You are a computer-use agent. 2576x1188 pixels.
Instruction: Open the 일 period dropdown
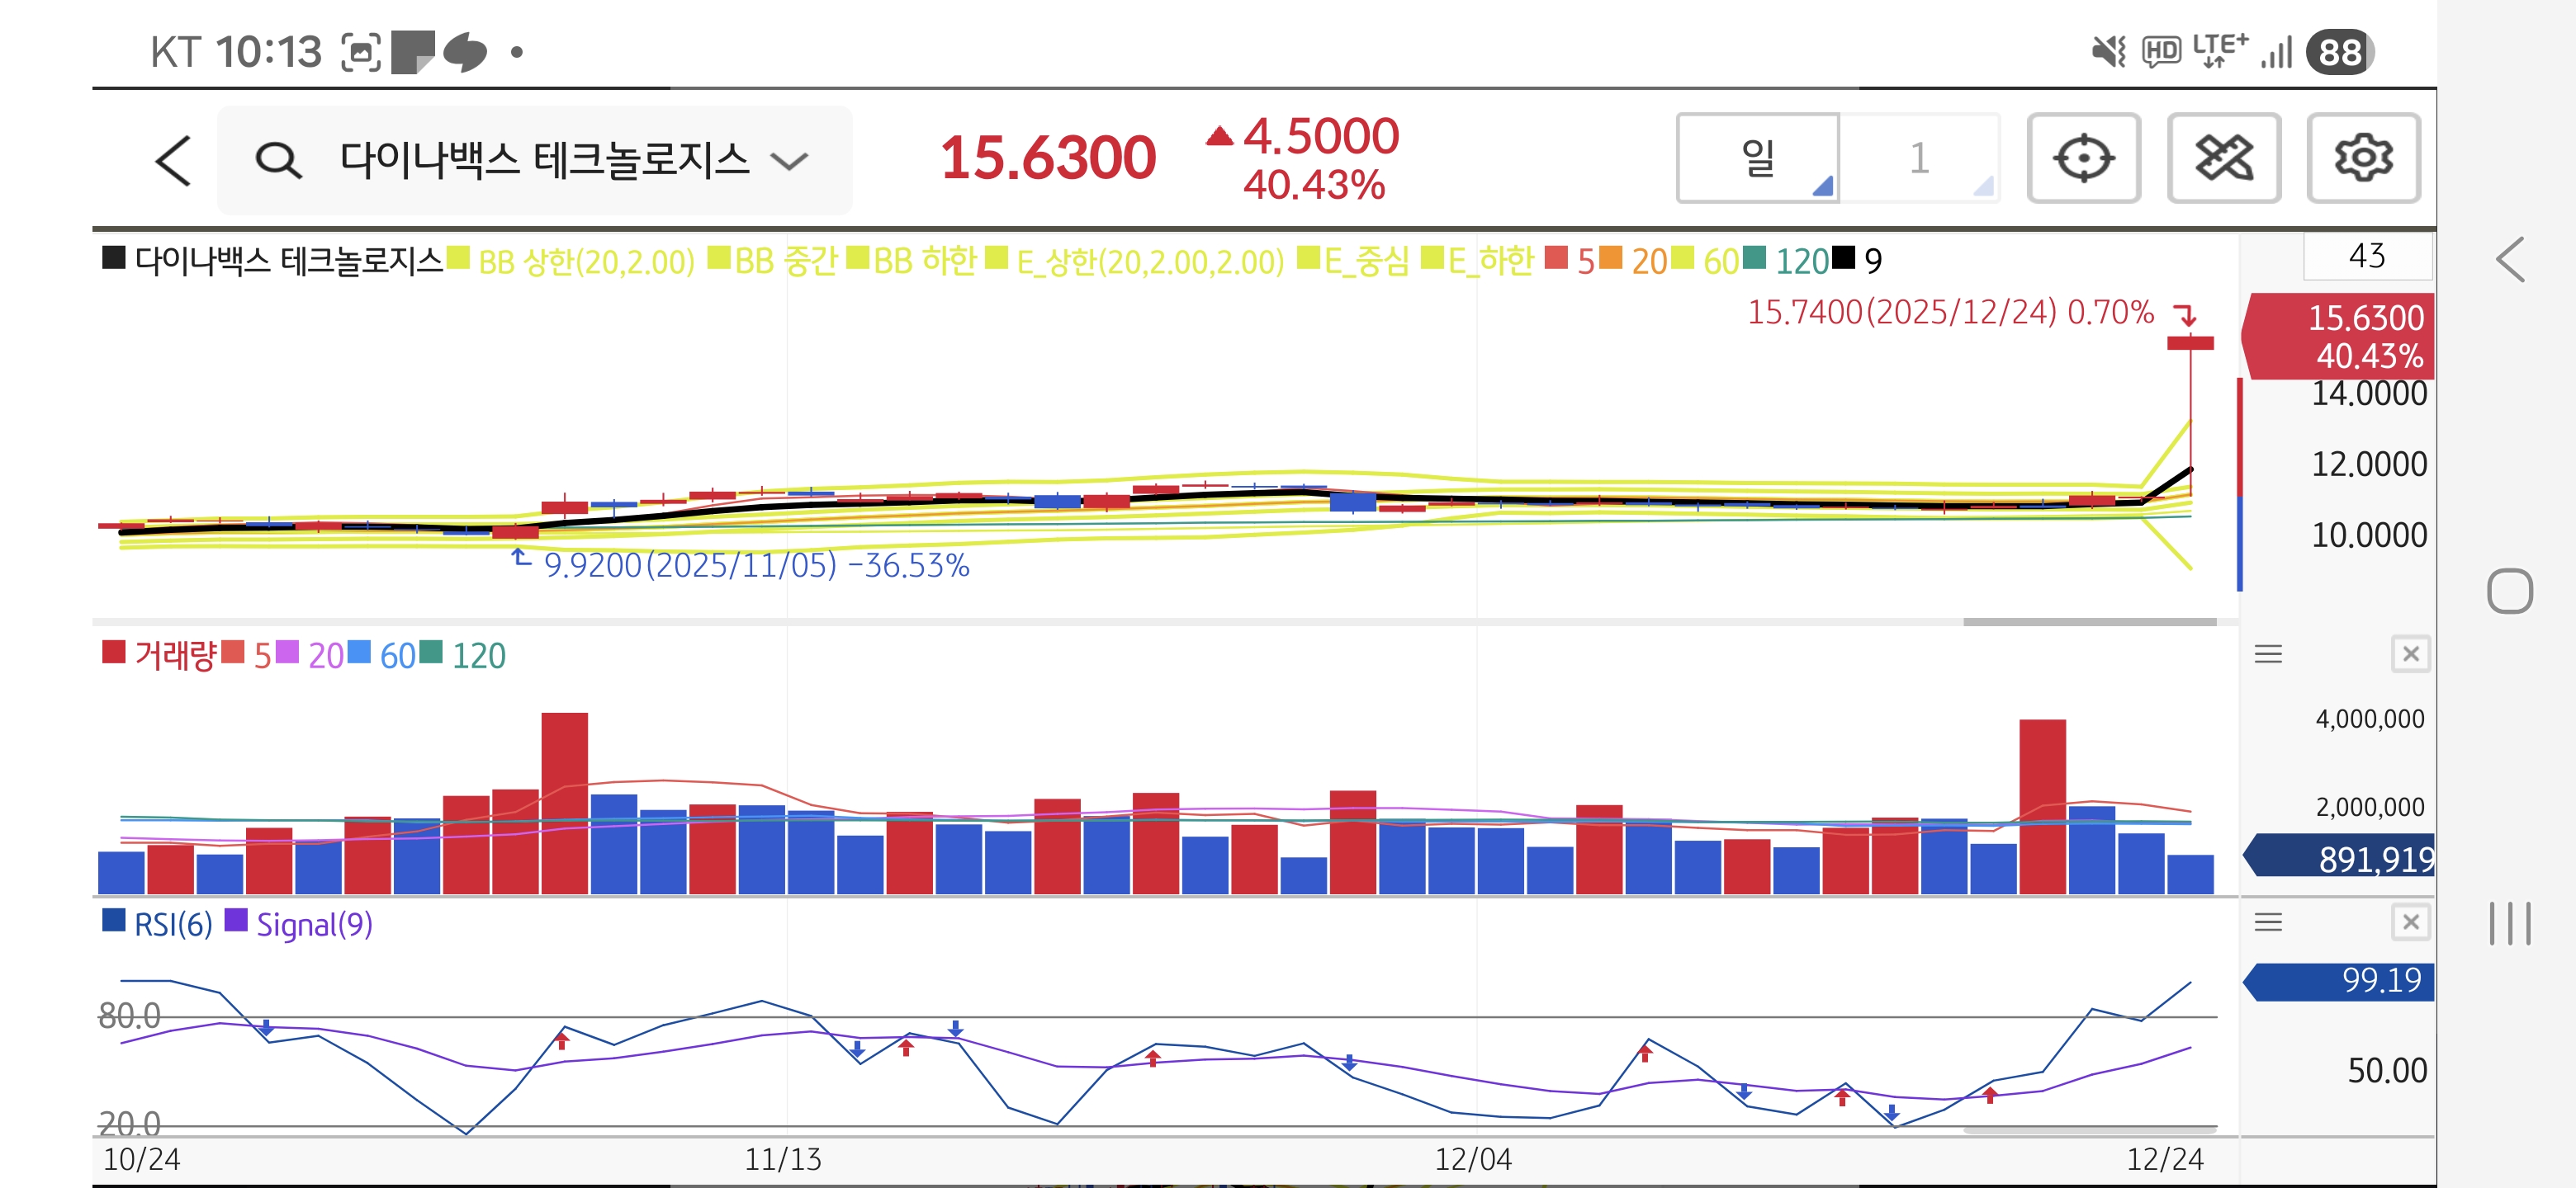point(1757,158)
